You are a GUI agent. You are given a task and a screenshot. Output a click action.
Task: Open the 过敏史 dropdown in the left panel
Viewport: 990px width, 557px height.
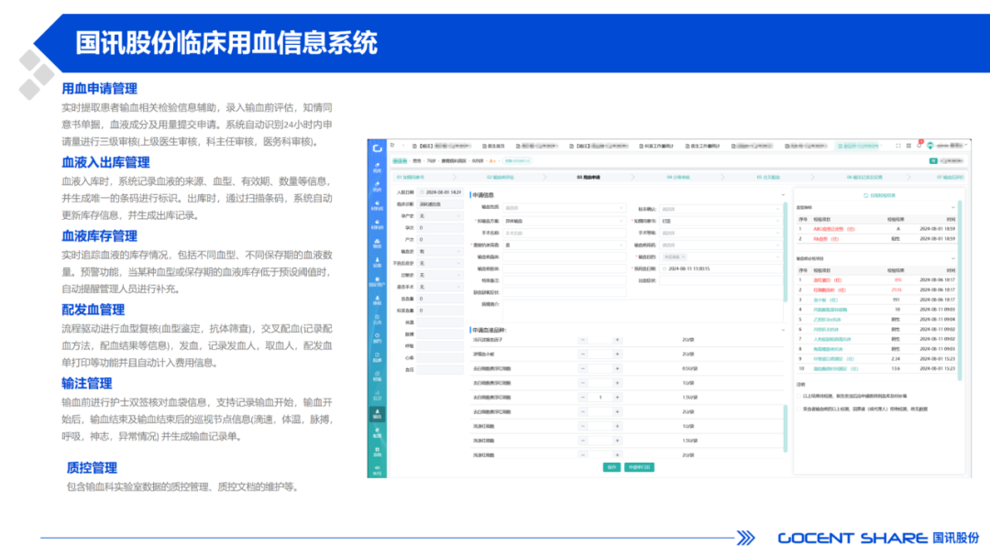coord(439,275)
